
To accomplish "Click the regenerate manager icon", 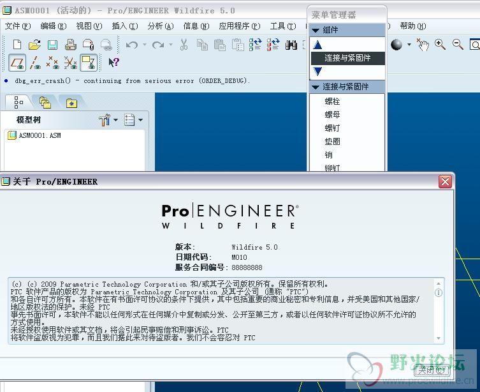I will click(273, 45).
